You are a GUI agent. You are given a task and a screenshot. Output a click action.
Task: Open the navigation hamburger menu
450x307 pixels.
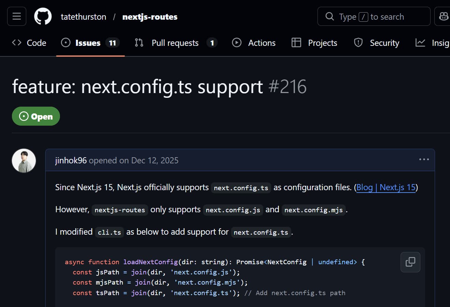[16, 16]
